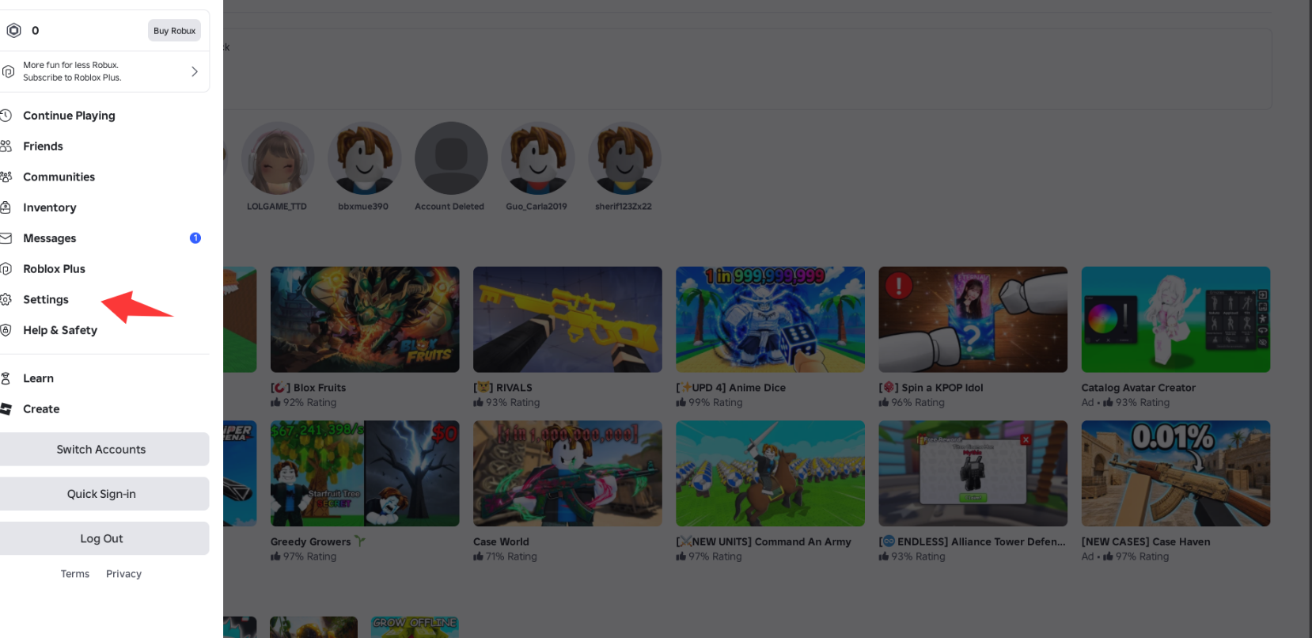Click the Robux balance icon

click(13, 31)
